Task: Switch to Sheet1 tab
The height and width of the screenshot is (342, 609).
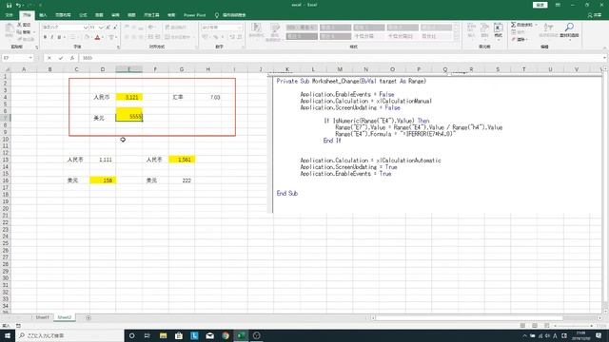Action: [42, 317]
